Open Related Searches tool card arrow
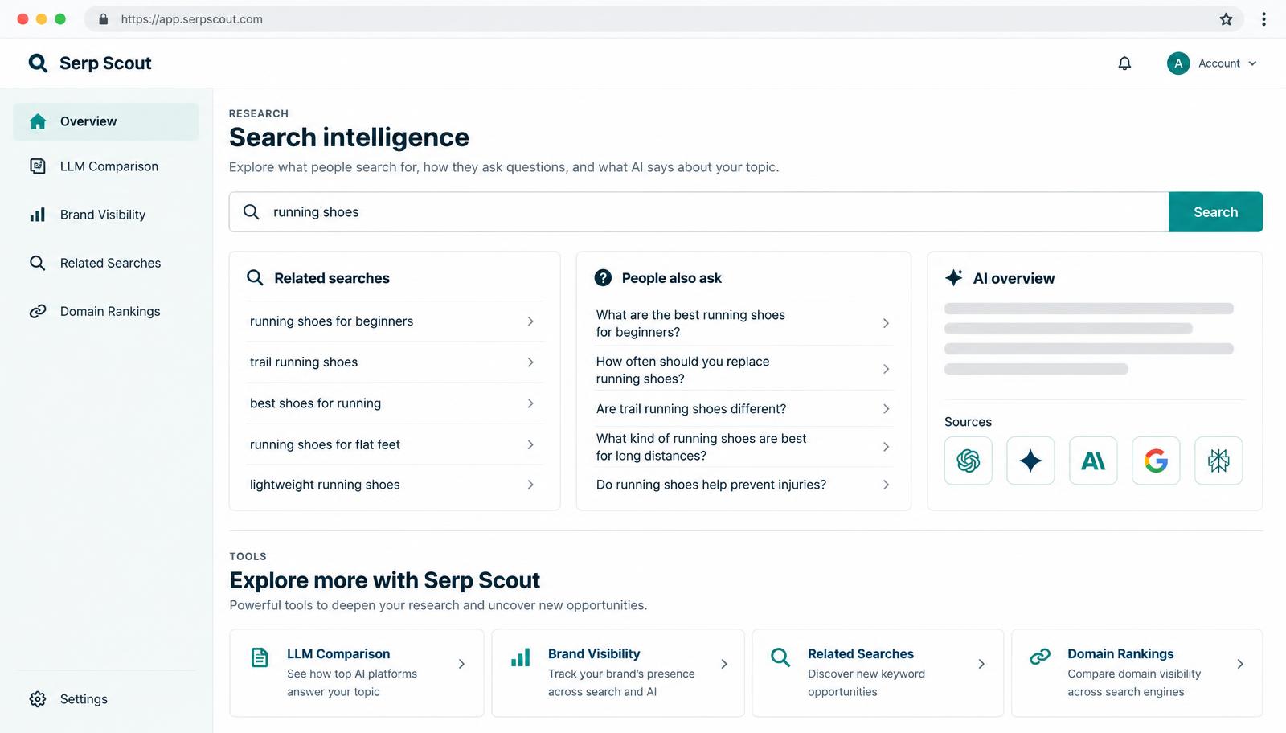Viewport: 1286px width, 733px height. (x=981, y=664)
